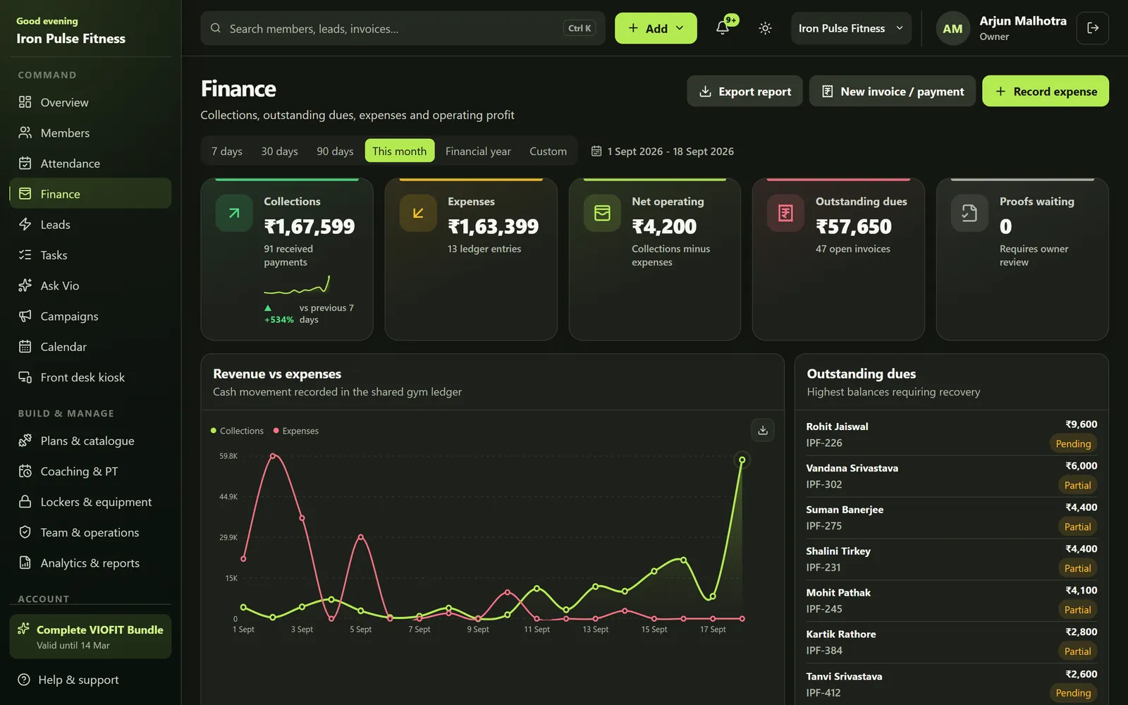Open Leads section

tap(90, 224)
